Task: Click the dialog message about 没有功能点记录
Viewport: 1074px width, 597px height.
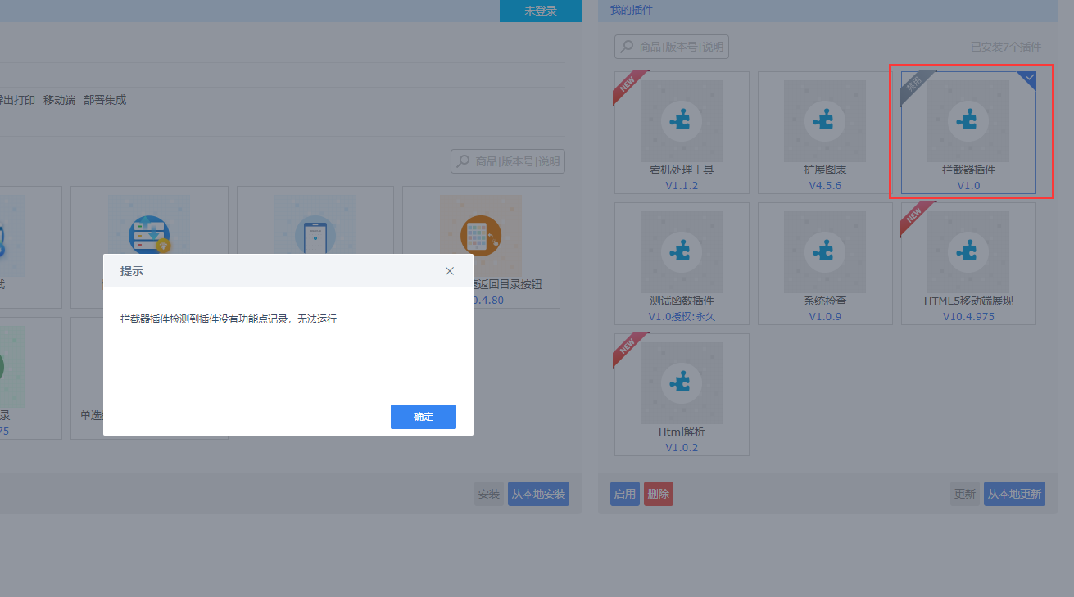Action: pyautogui.click(x=229, y=319)
